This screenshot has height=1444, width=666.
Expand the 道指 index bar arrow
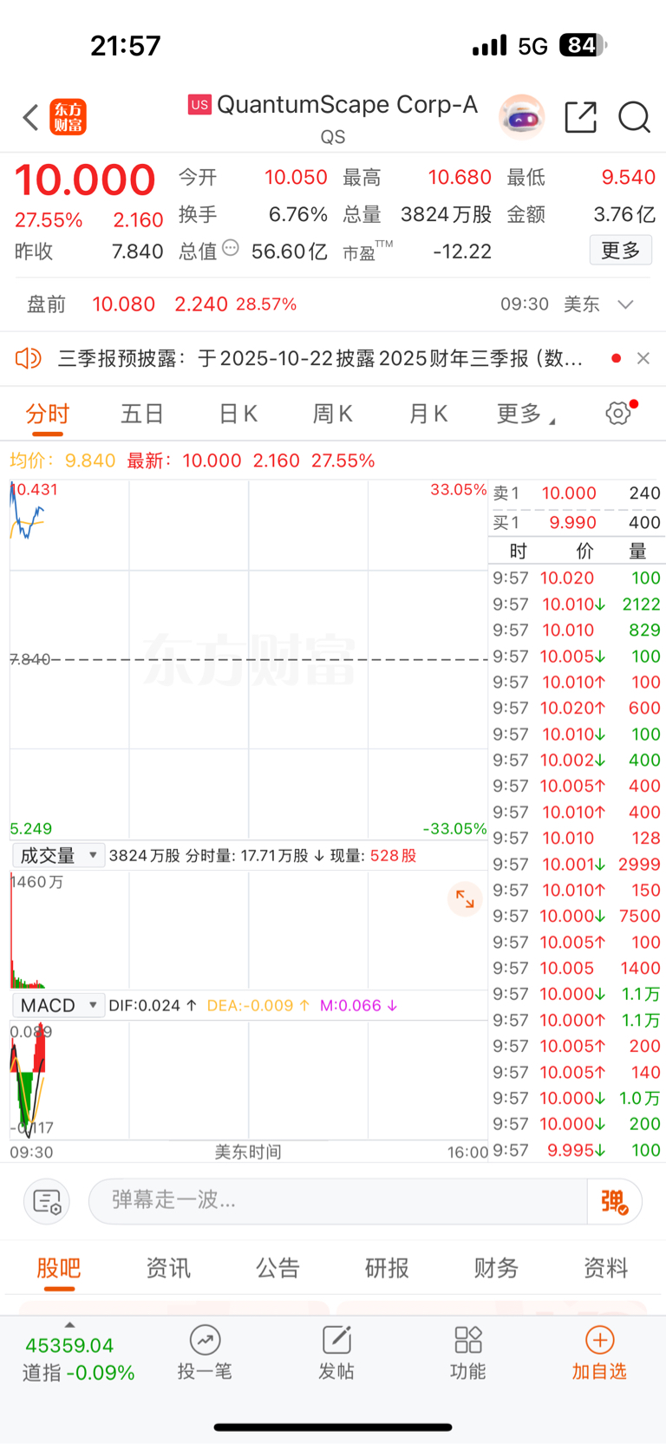[69, 1324]
